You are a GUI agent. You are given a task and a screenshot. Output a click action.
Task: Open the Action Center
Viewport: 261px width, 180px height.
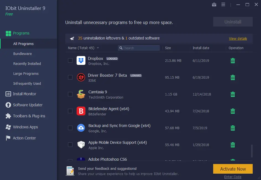coord(24,138)
